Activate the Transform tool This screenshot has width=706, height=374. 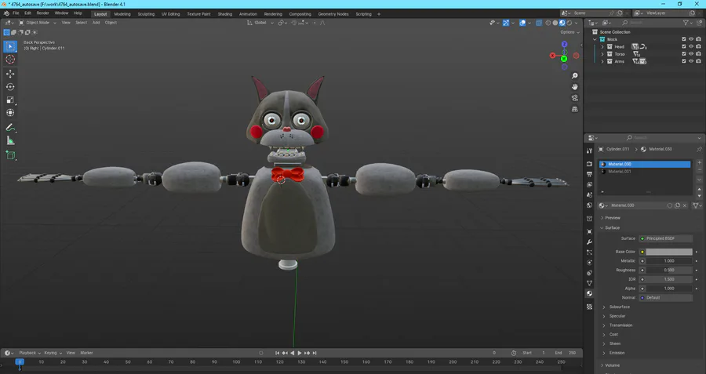click(10, 113)
